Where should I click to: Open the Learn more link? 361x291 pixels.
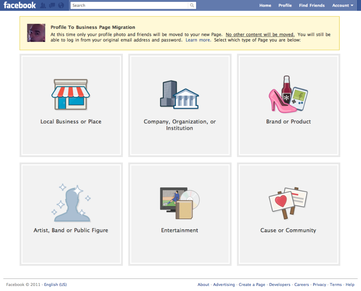(x=198, y=40)
